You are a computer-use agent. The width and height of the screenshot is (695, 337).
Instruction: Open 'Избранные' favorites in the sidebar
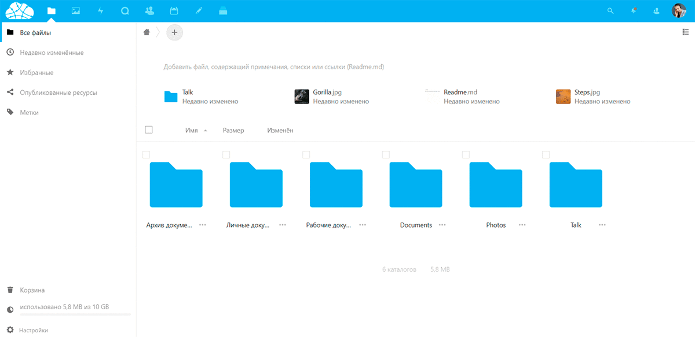[68, 72]
